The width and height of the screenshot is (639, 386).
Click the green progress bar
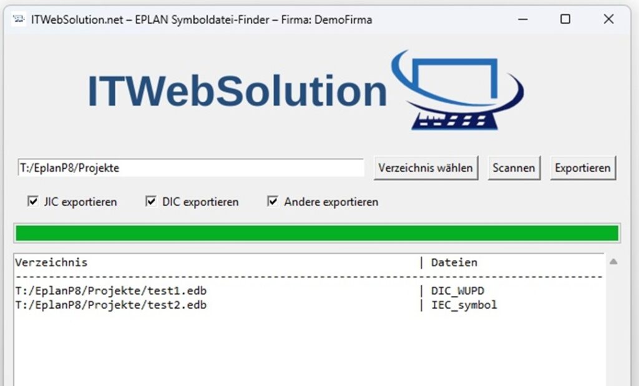click(x=316, y=234)
